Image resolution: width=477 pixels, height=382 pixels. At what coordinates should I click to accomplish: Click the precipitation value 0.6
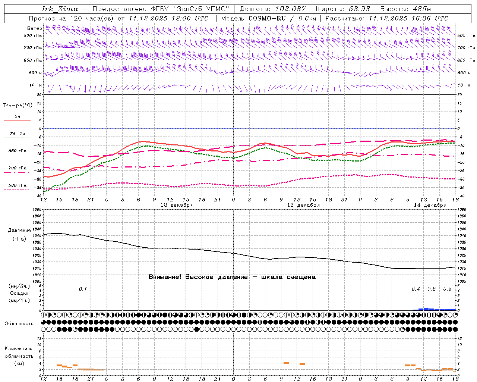click(x=447, y=289)
